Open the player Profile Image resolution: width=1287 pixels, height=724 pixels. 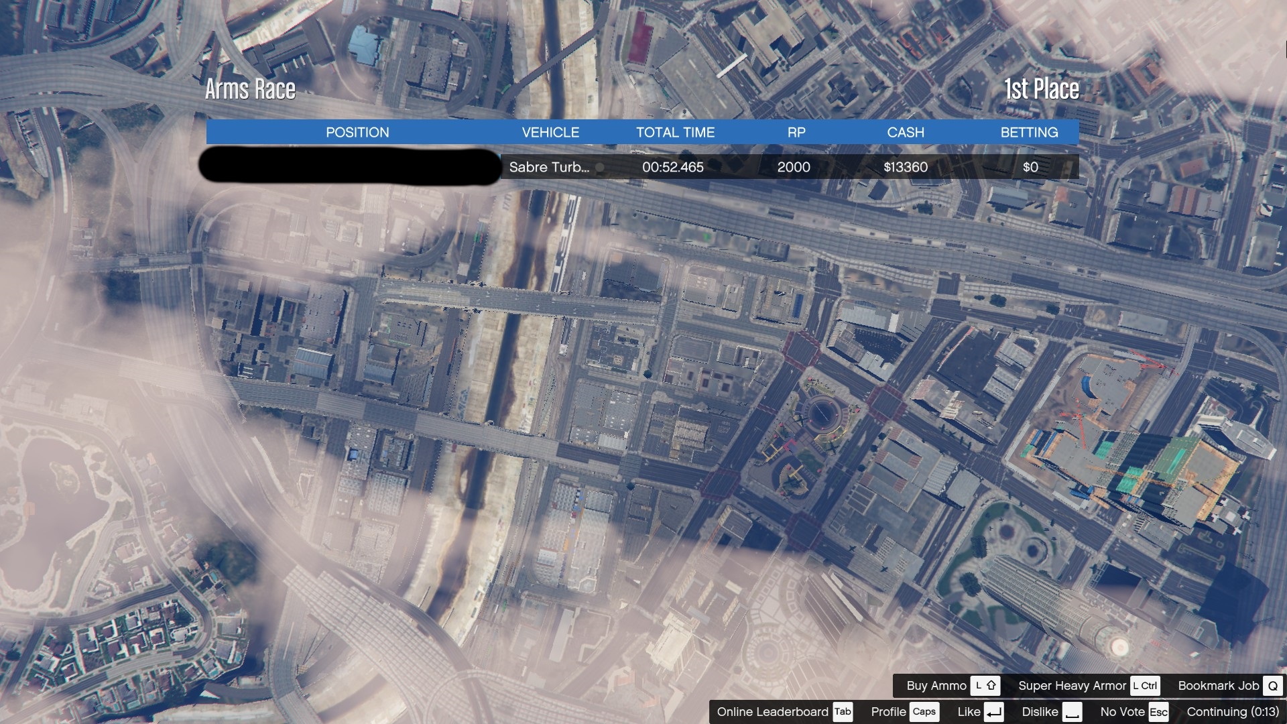(x=887, y=712)
